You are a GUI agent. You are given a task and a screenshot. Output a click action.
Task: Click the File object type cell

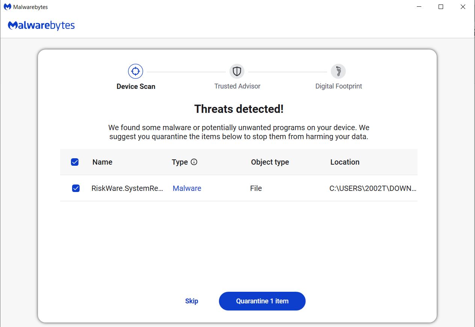click(x=256, y=188)
